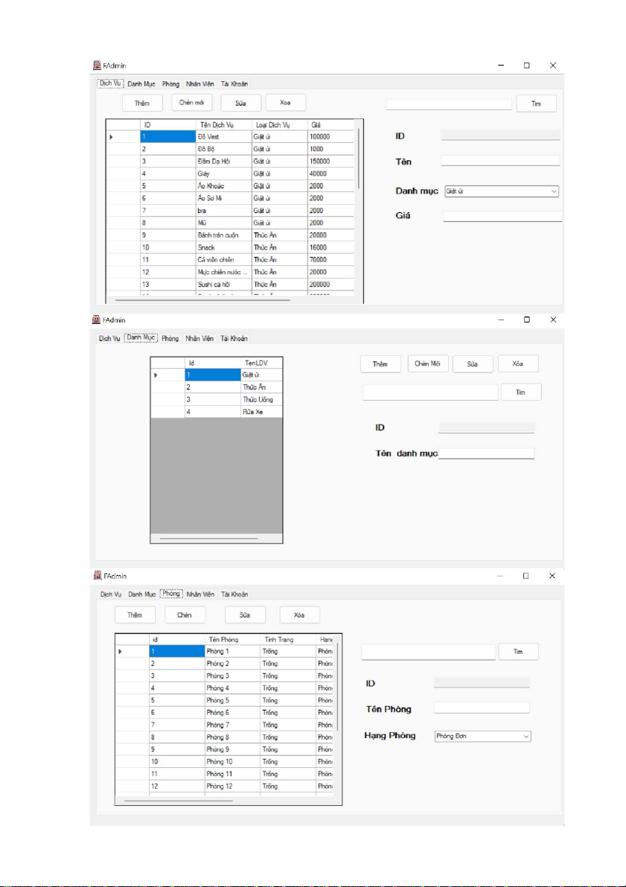Click the vertical scrollbar of the rooms table
Image resolution: width=626 pixels, height=887 pixels.
click(338, 687)
